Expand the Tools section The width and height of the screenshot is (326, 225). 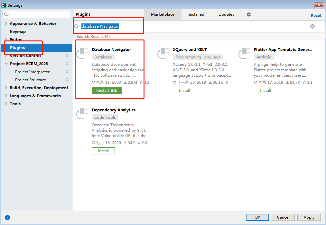pyautogui.click(x=6, y=104)
